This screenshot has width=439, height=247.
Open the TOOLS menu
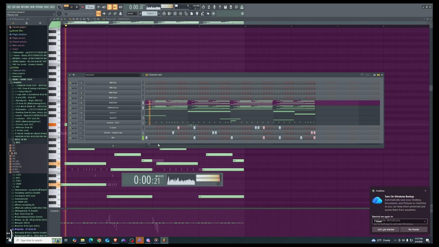tap(47, 7)
